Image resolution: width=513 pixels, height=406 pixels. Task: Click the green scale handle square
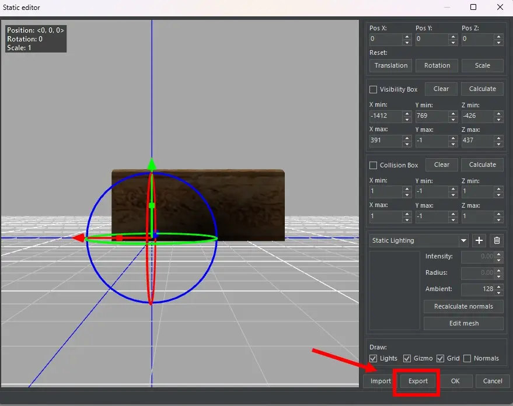[x=152, y=205]
